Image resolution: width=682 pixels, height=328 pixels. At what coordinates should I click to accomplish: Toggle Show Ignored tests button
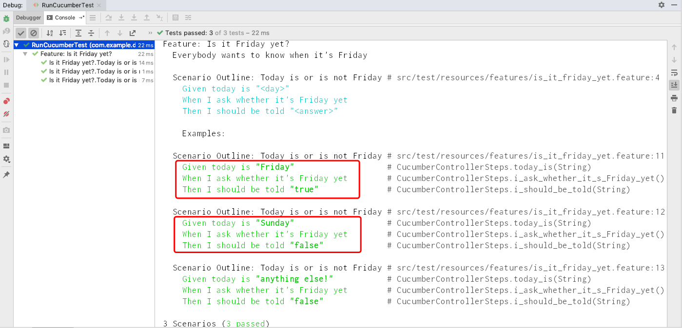click(x=34, y=33)
